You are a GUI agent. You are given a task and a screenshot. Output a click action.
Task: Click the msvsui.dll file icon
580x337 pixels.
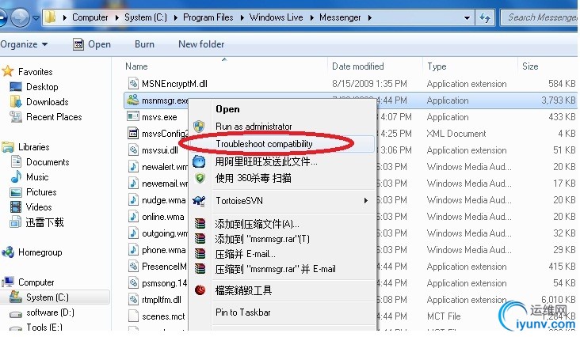(x=133, y=150)
